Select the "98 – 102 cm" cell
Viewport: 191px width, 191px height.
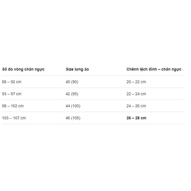tap(13, 106)
